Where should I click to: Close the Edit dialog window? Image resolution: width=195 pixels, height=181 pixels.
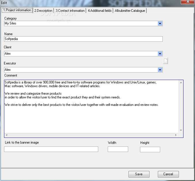[x=188, y=2]
